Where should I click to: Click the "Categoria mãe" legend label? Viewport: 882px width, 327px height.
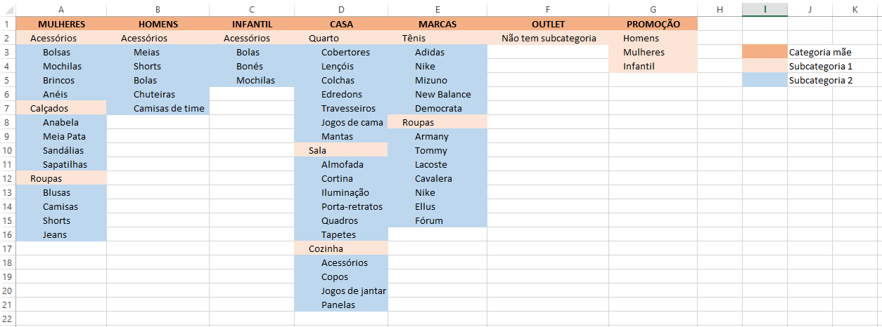coord(820,52)
